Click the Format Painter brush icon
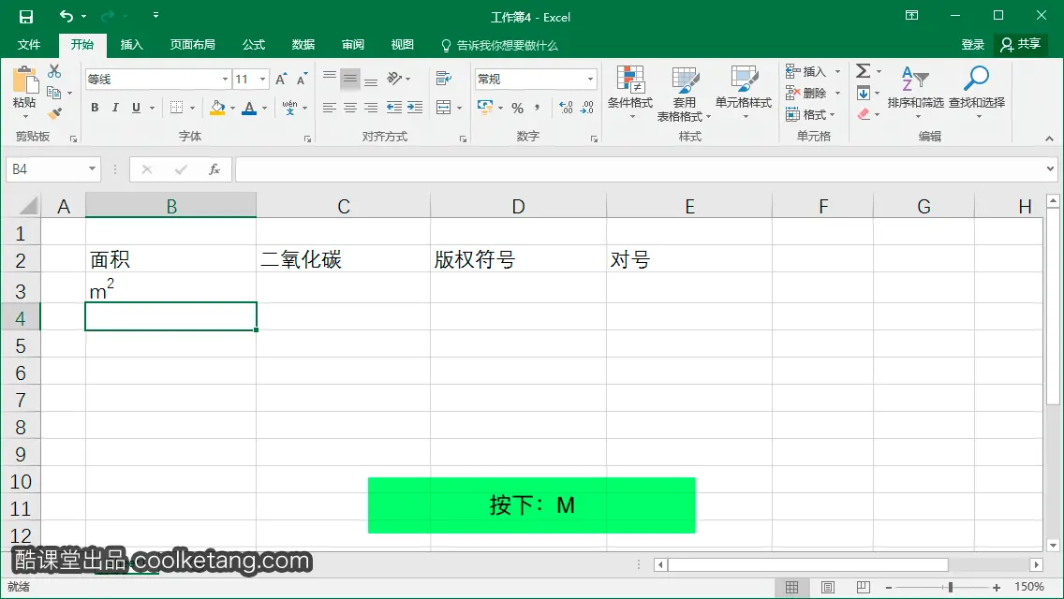This screenshot has width=1064, height=599. [x=54, y=113]
